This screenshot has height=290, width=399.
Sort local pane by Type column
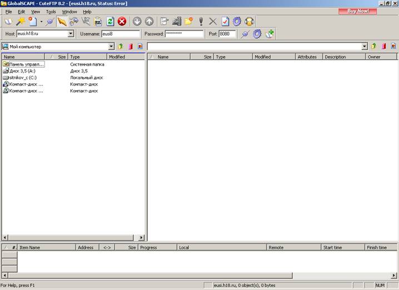click(x=87, y=57)
